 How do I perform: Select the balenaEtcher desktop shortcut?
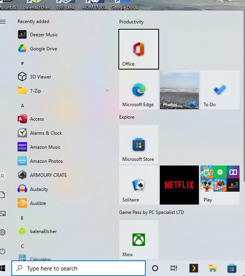36,5
